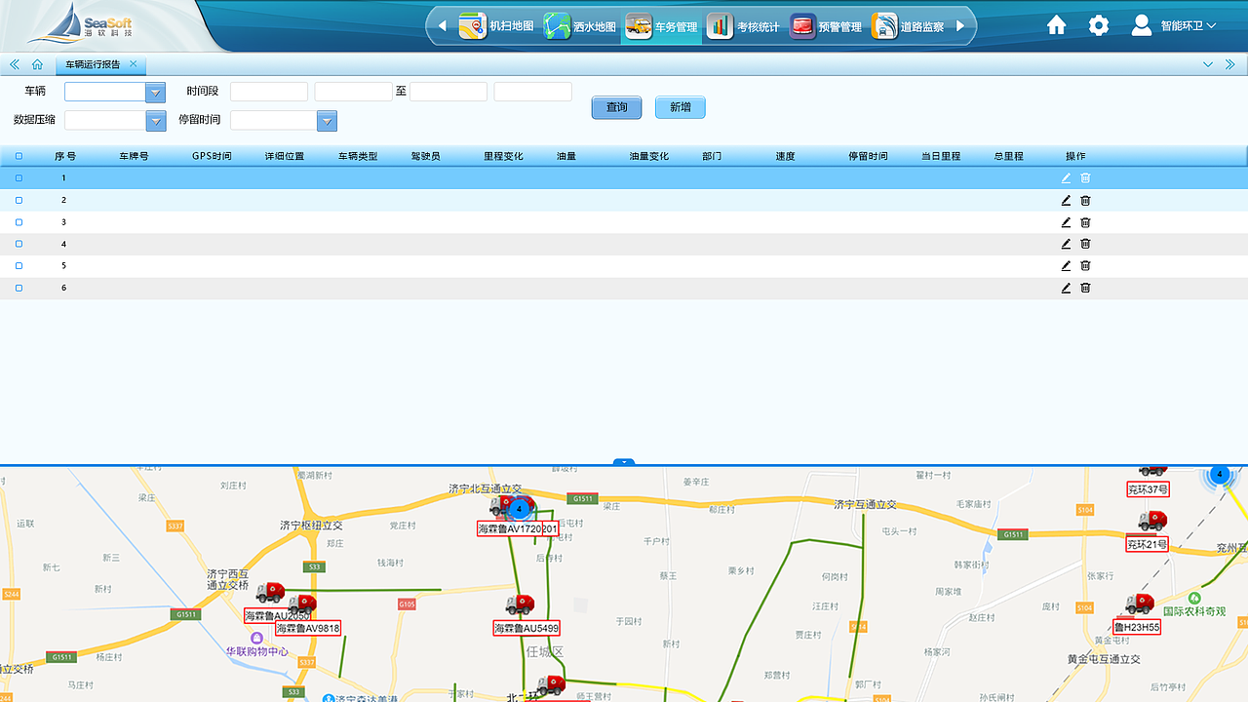The image size is (1248, 702).
Task: Click the end date field after 至
Action: 448,92
